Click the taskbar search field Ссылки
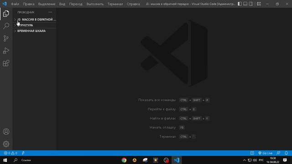Screen dimensions: 292x164 (26, 160)
